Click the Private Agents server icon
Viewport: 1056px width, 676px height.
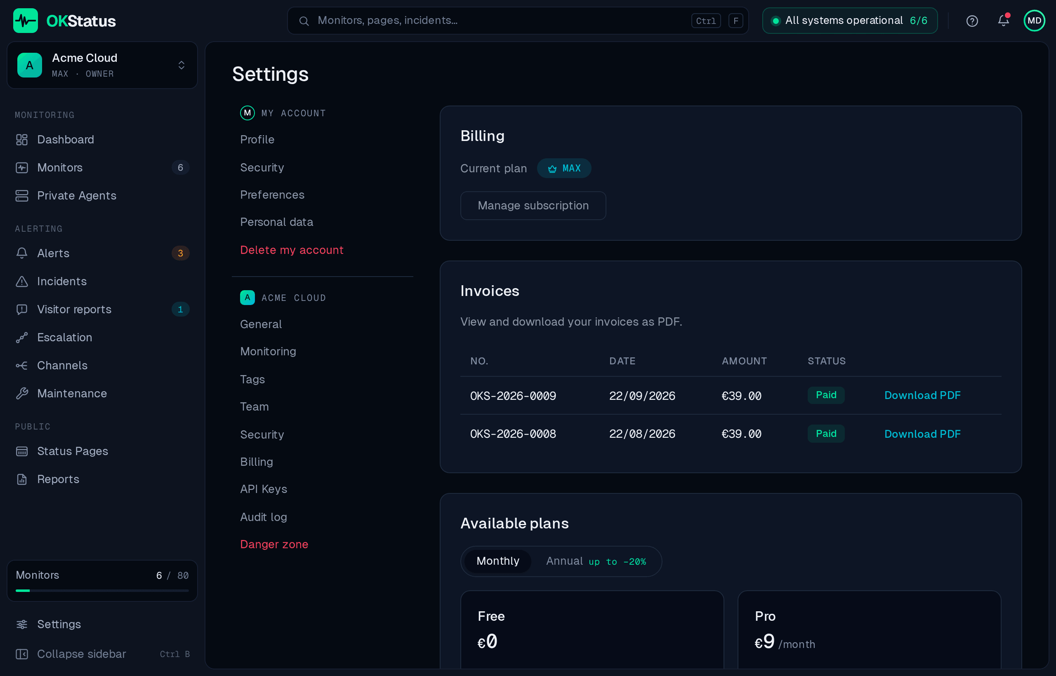point(21,196)
